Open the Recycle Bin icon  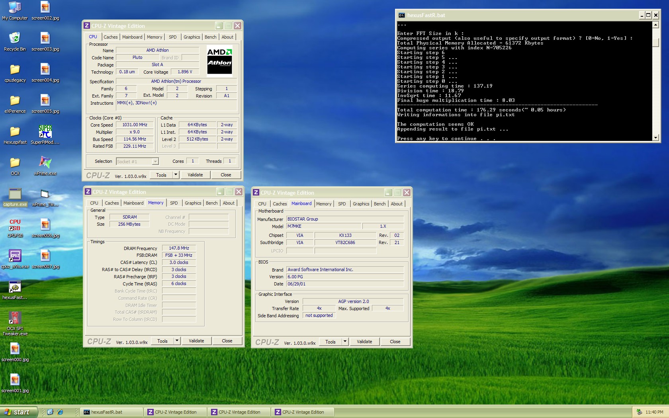pos(15,42)
